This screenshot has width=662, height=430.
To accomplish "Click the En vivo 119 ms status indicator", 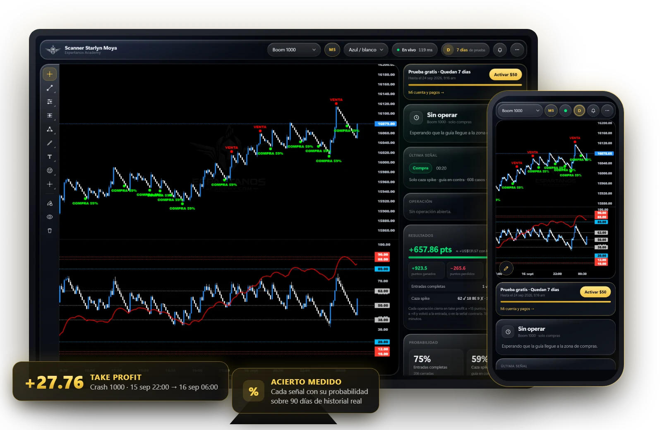I will coord(415,50).
